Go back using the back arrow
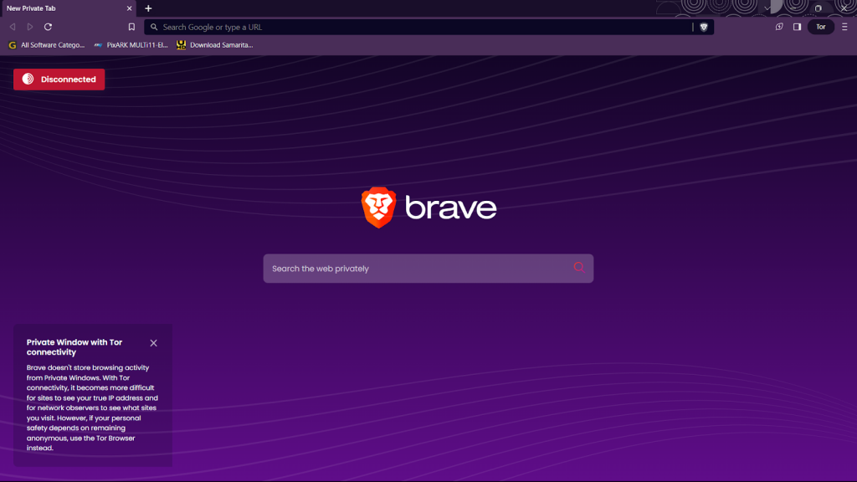 coord(13,27)
